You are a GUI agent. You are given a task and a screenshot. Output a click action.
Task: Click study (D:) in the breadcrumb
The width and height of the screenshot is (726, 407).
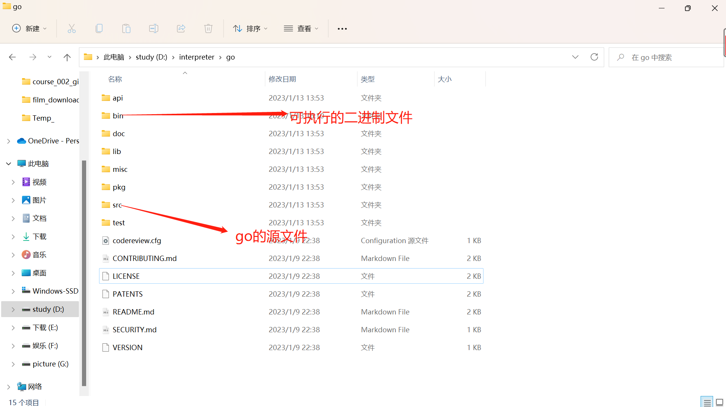point(151,57)
